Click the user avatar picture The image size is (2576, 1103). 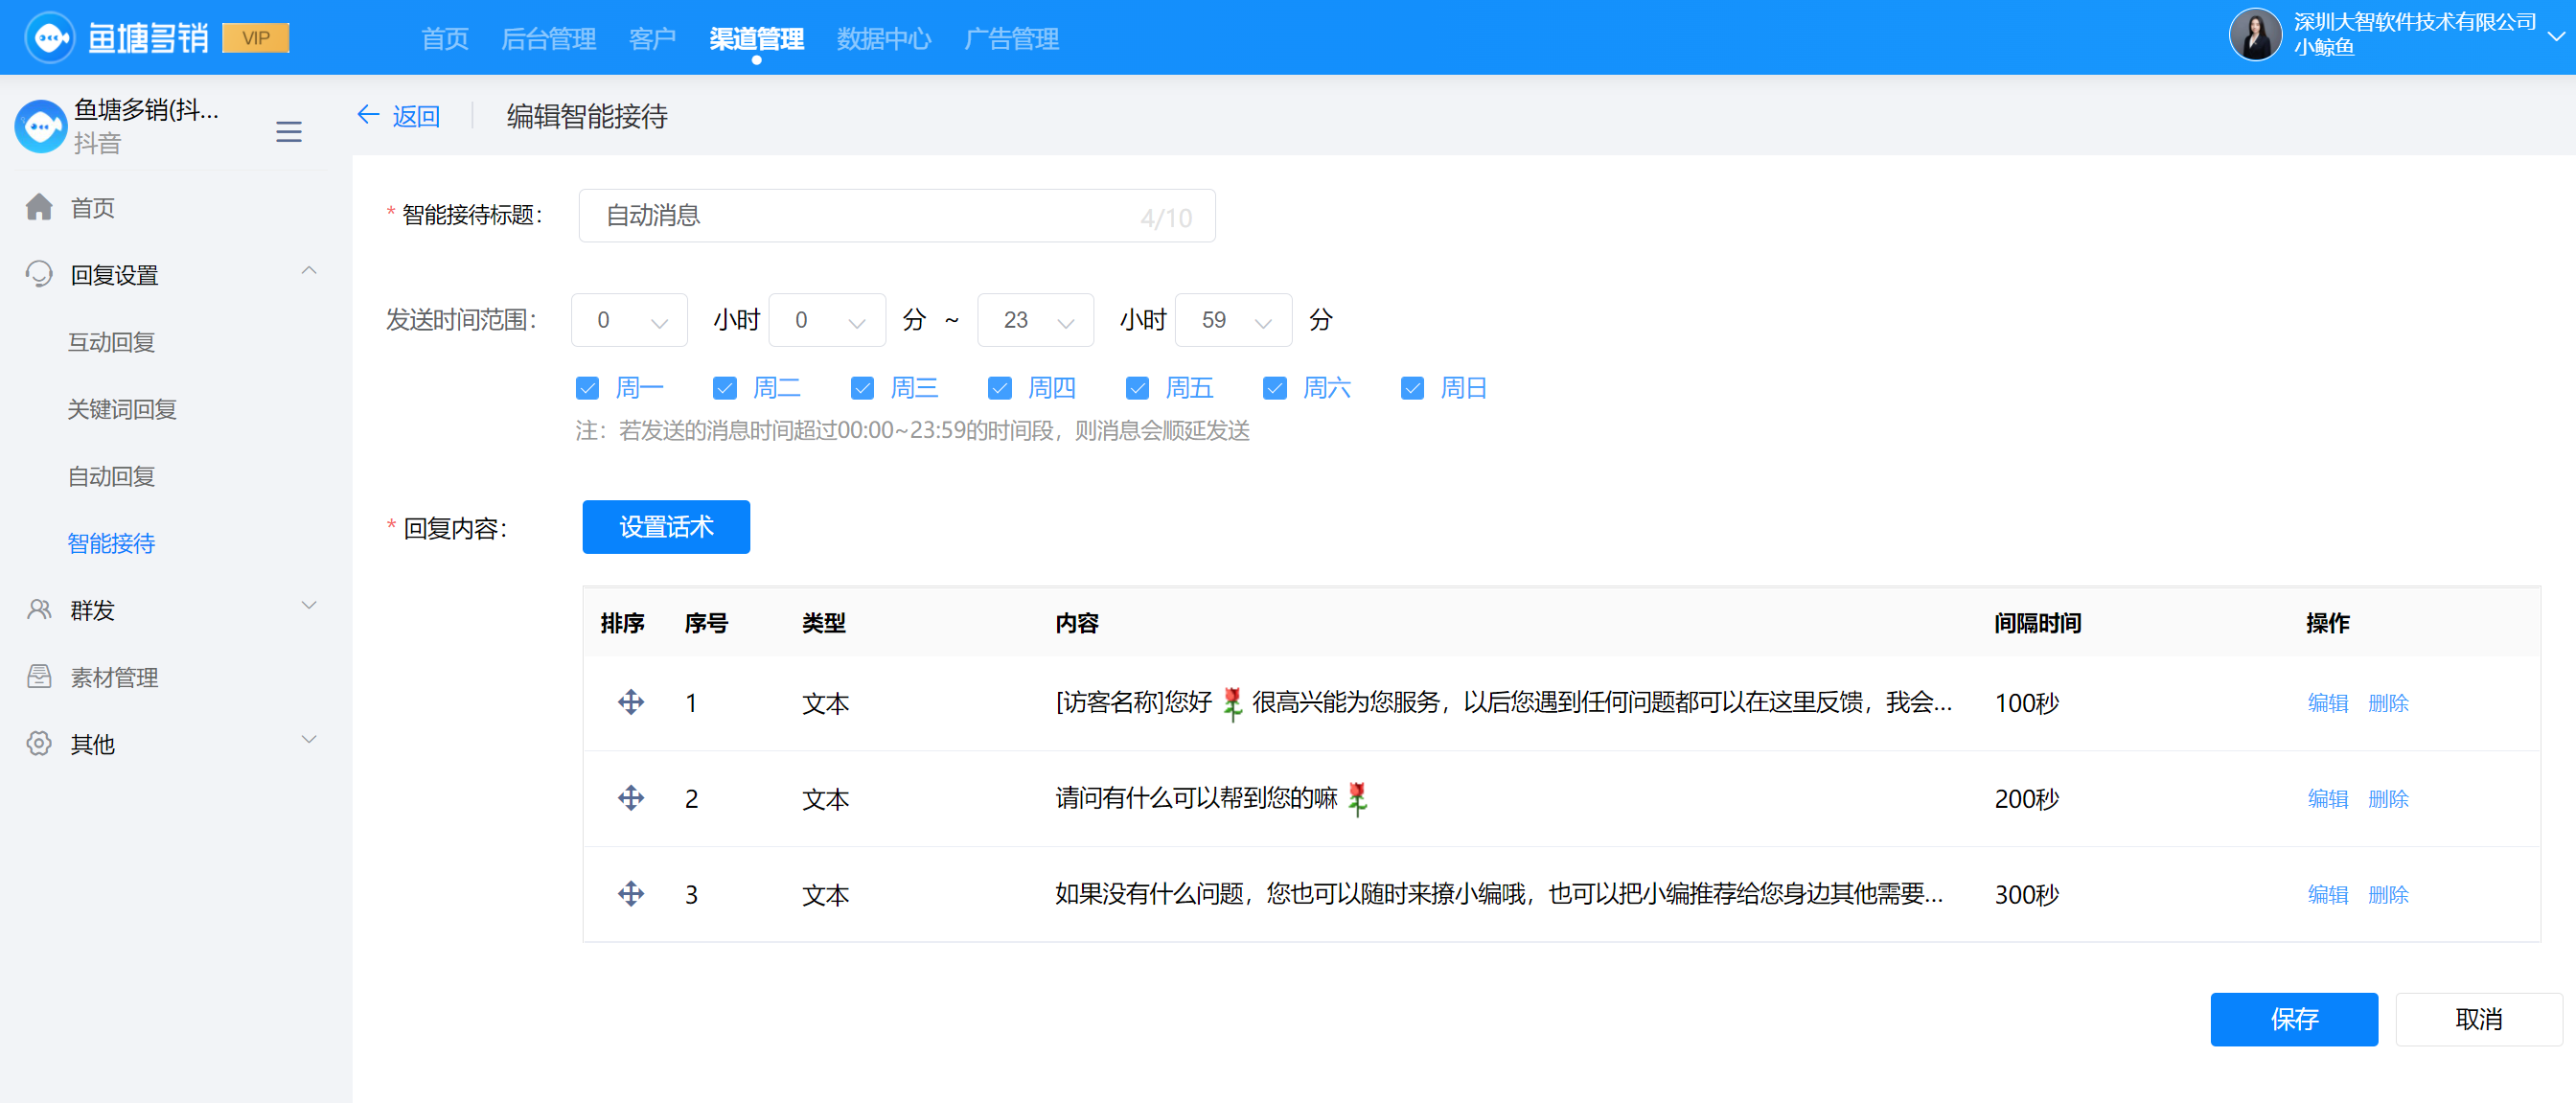[x=2254, y=35]
